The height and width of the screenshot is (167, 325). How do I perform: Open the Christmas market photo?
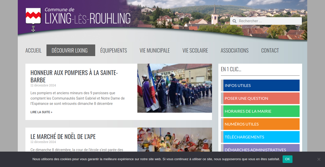(175, 139)
